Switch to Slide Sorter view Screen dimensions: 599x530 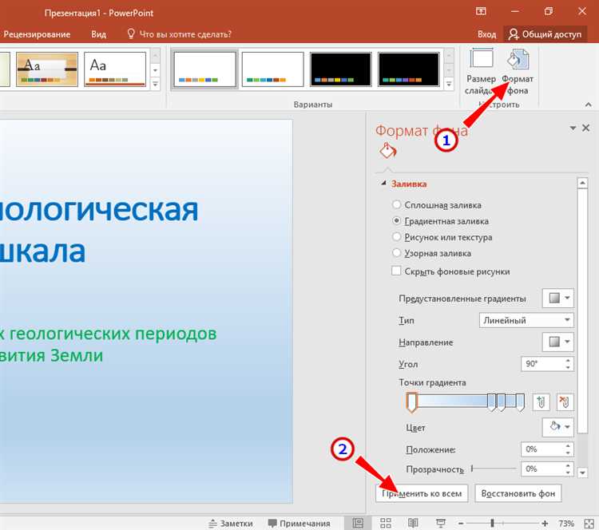386,523
